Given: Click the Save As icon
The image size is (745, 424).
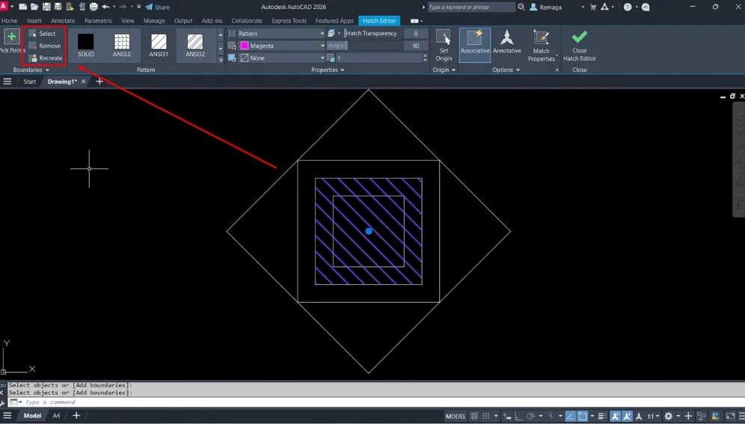Looking at the screenshot, I should pos(58,7).
